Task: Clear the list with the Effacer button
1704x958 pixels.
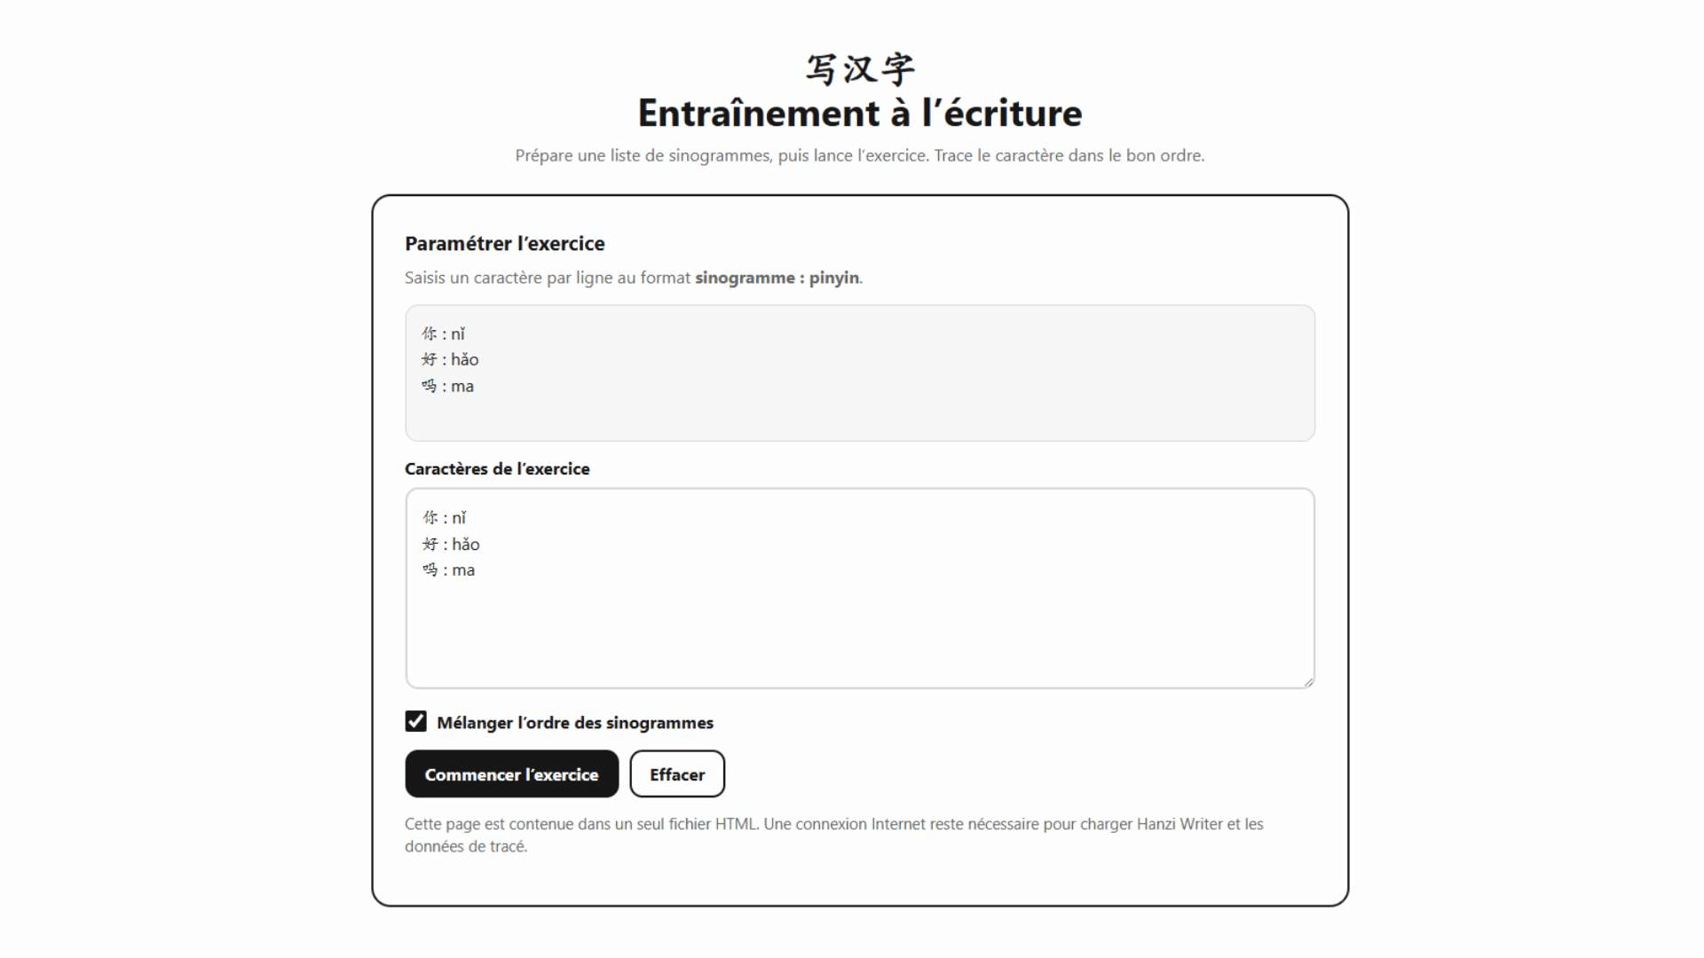Action: click(x=677, y=773)
